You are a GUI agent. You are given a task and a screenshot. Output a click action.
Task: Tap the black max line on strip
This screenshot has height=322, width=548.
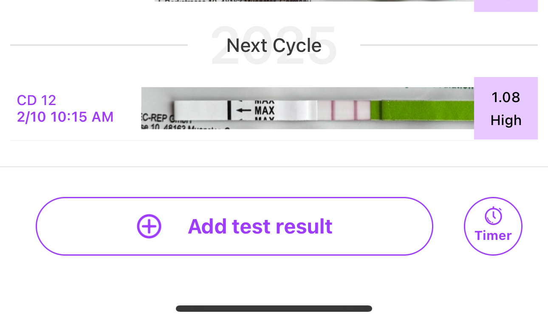pos(229,110)
